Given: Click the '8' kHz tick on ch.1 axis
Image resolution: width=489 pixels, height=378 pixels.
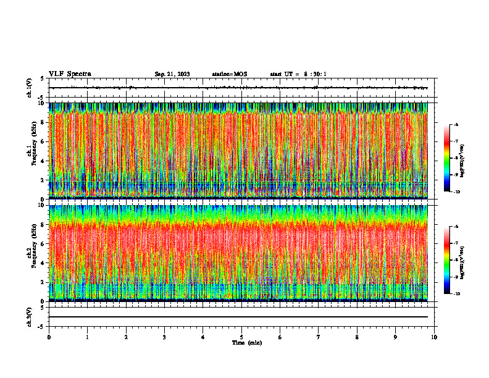Looking at the screenshot, I should (44, 122).
